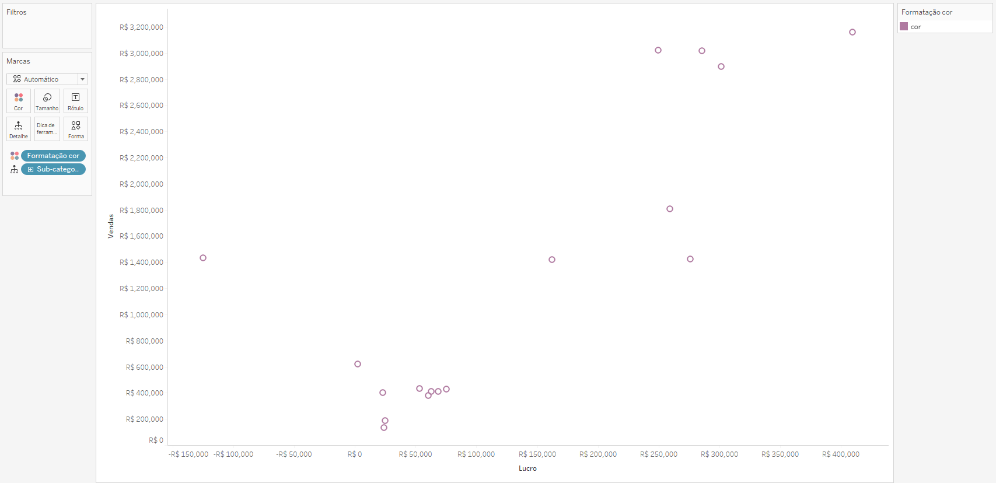Select the mark near R$ 1,800,000 sales
Image resolution: width=996 pixels, height=483 pixels.
tap(670, 209)
